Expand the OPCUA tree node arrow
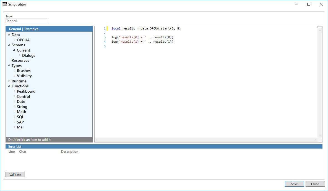The image size is (328, 191). click(15, 40)
